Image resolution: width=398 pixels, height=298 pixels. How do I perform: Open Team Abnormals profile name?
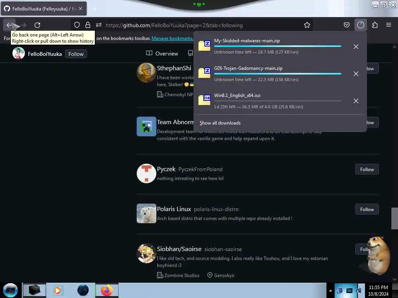pyautogui.click(x=175, y=122)
